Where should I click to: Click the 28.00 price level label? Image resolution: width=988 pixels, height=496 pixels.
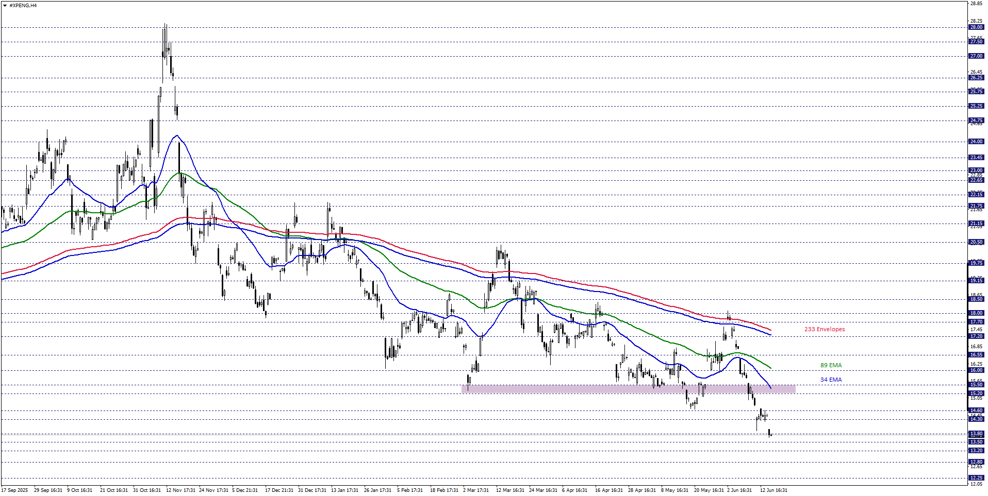point(976,27)
